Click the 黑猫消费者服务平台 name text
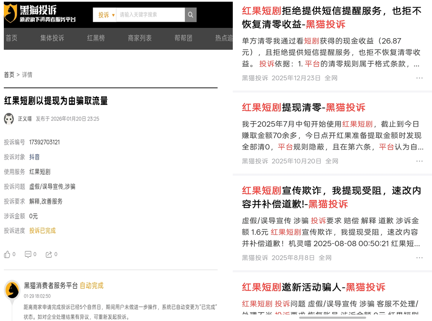This screenshot has width=432, height=321. (51, 286)
